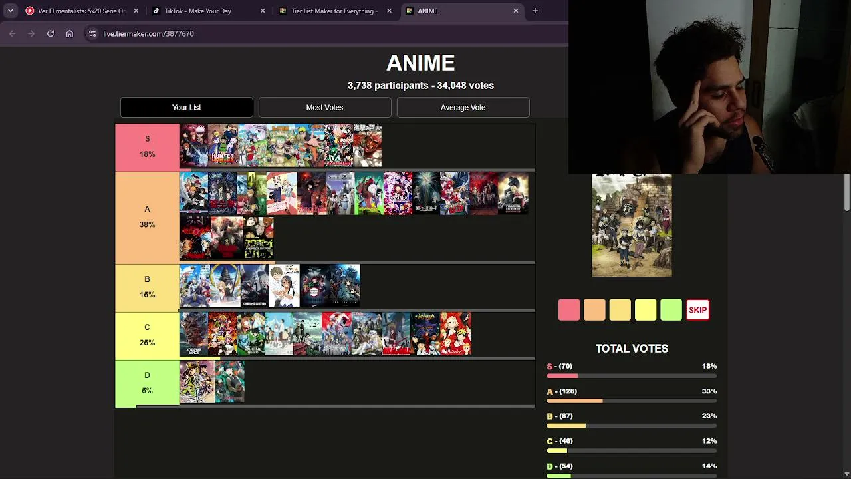The width and height of the screenshot is (851, 479).
Task: Reload the current page
Action: click(x=51, y=33)
